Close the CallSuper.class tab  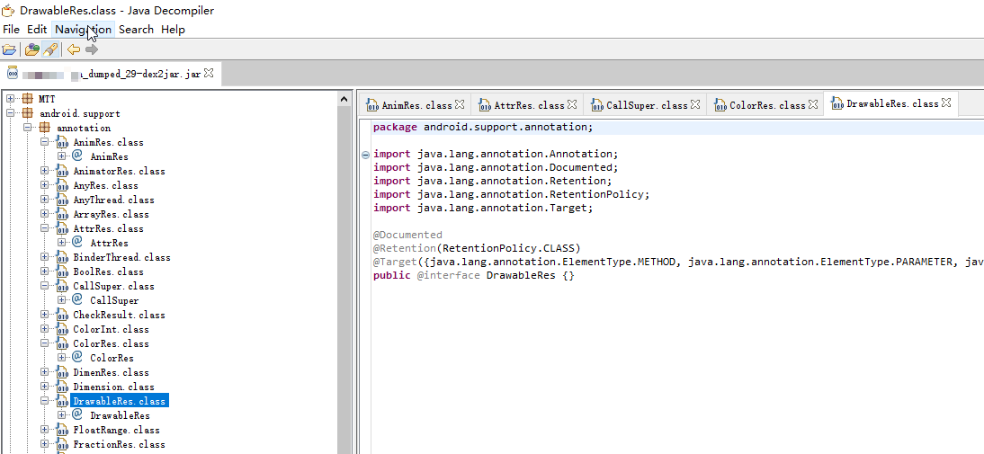(695, 104)
